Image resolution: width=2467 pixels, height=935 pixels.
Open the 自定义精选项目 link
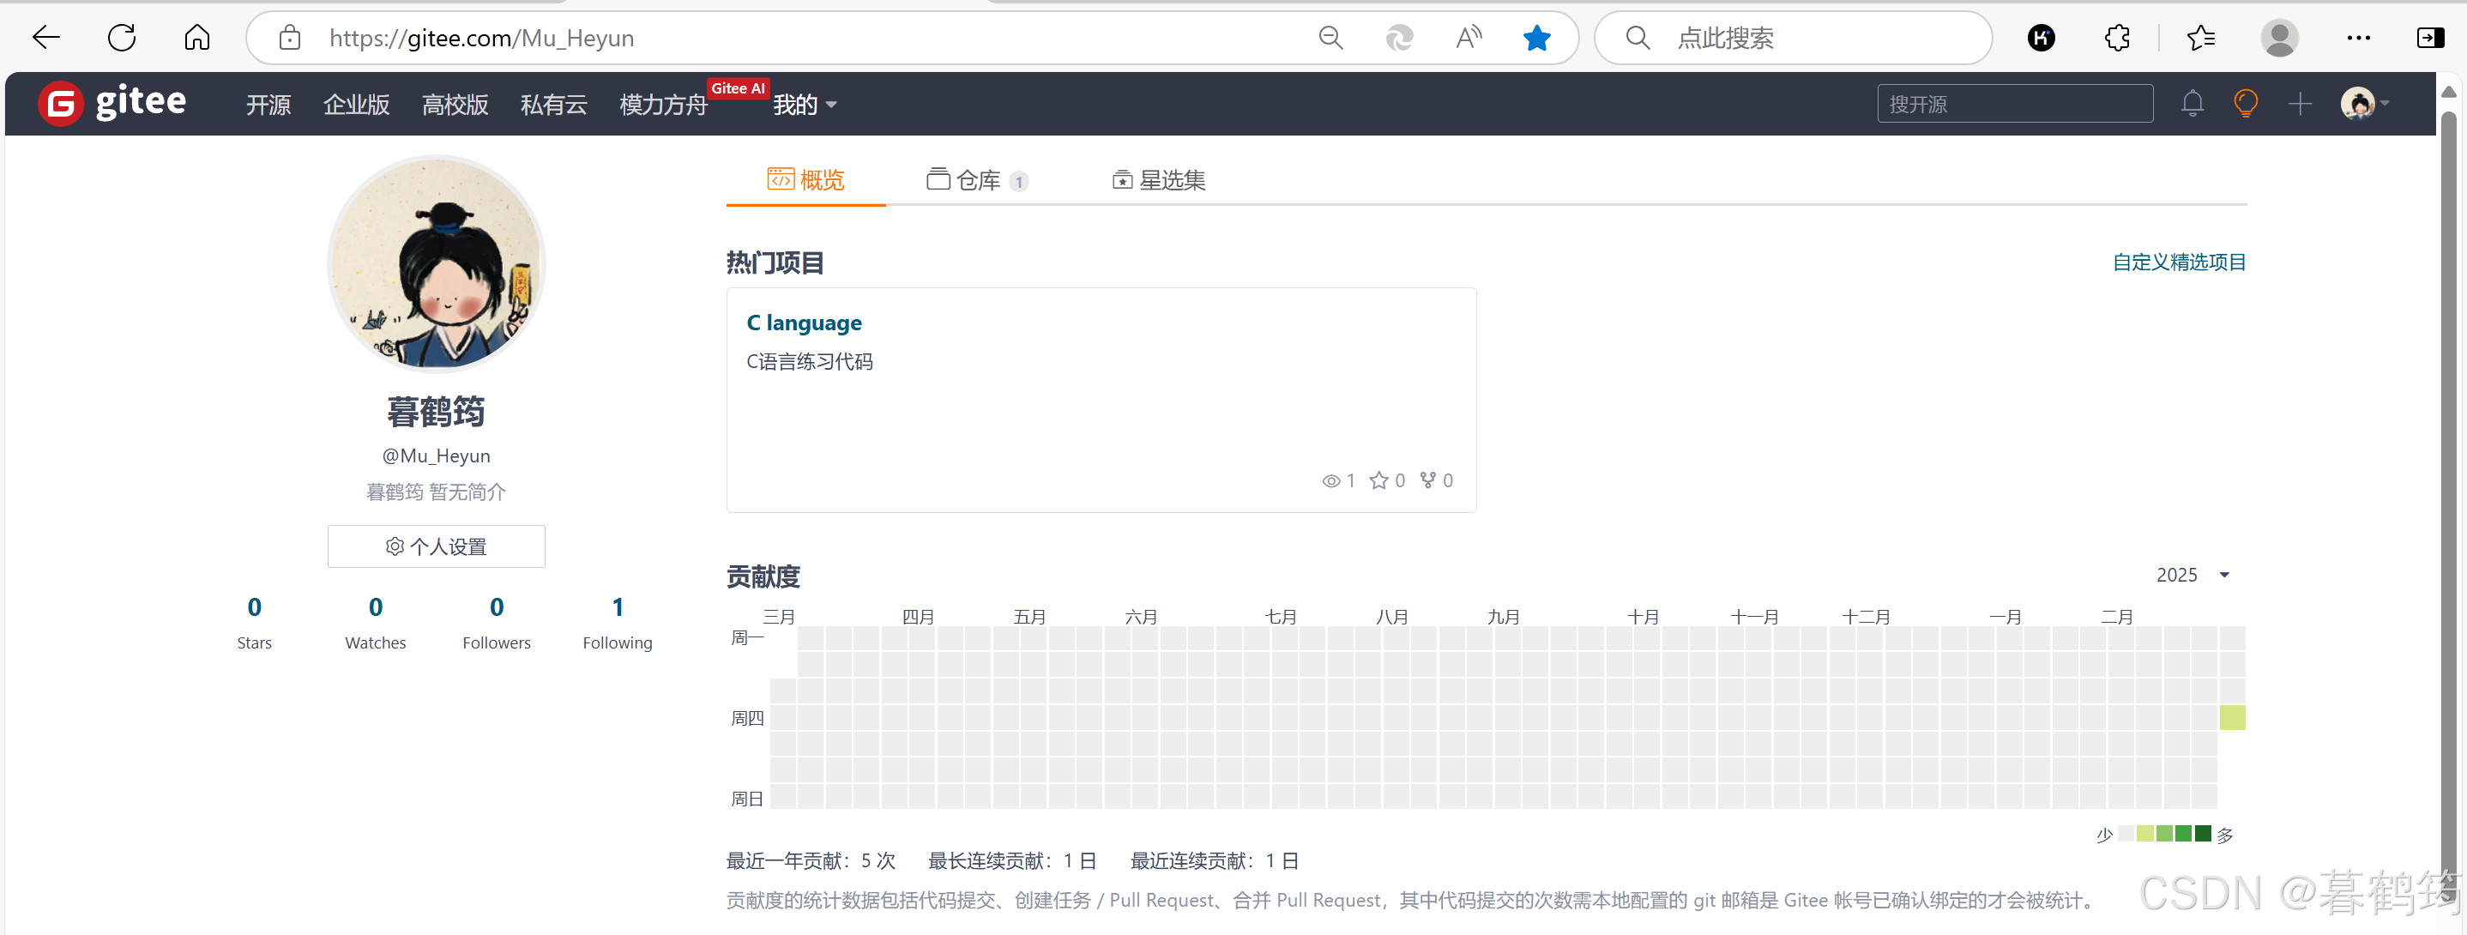pos(2178,262)
